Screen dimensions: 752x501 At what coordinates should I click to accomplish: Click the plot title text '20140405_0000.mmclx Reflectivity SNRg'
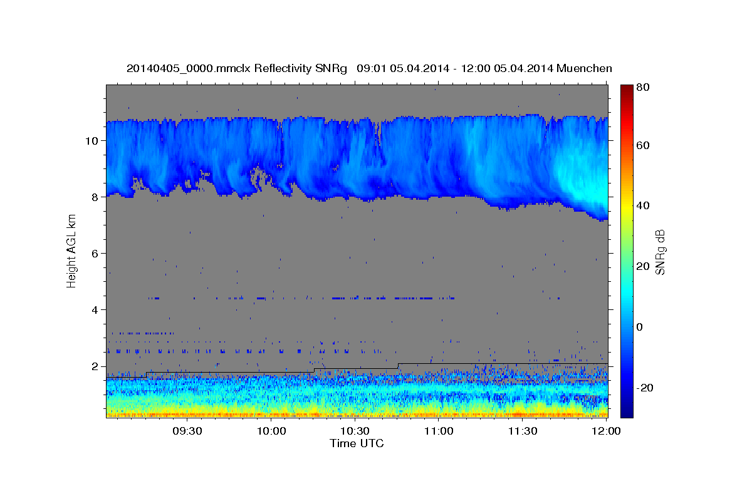[237, 68]
